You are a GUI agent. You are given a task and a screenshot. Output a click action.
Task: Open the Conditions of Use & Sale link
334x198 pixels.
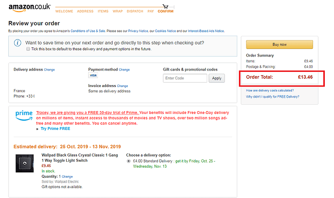[x=88, y=31]
